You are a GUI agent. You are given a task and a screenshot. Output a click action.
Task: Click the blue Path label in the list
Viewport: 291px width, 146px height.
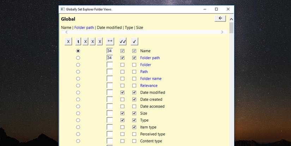[x=144, y=72]
